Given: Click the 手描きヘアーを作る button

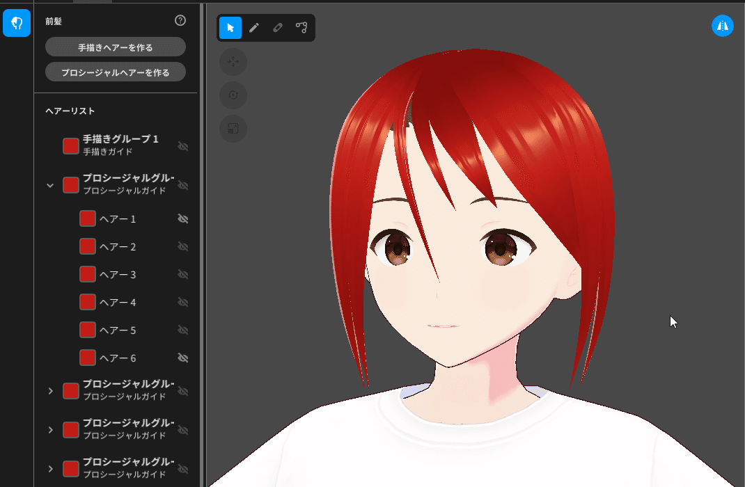Looking at the screenshot, I should point(116,47).
